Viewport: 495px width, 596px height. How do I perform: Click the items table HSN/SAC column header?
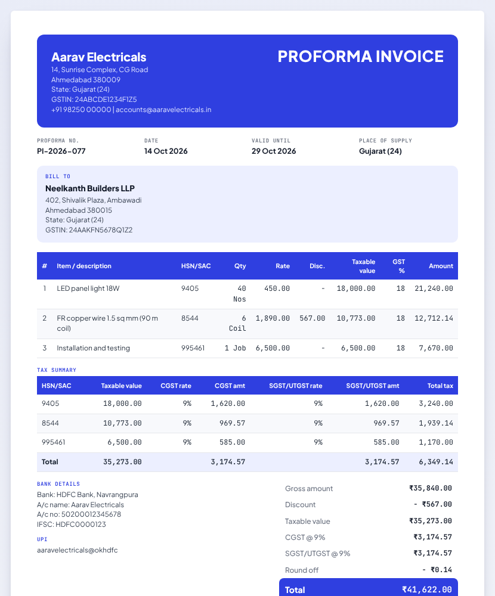tap(196, 266)
